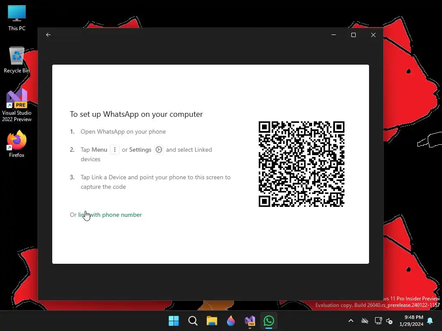Viewport: 442px width, 331px height.
Task: Click the Settings gear icon in step 2
Action: point(159,150)
